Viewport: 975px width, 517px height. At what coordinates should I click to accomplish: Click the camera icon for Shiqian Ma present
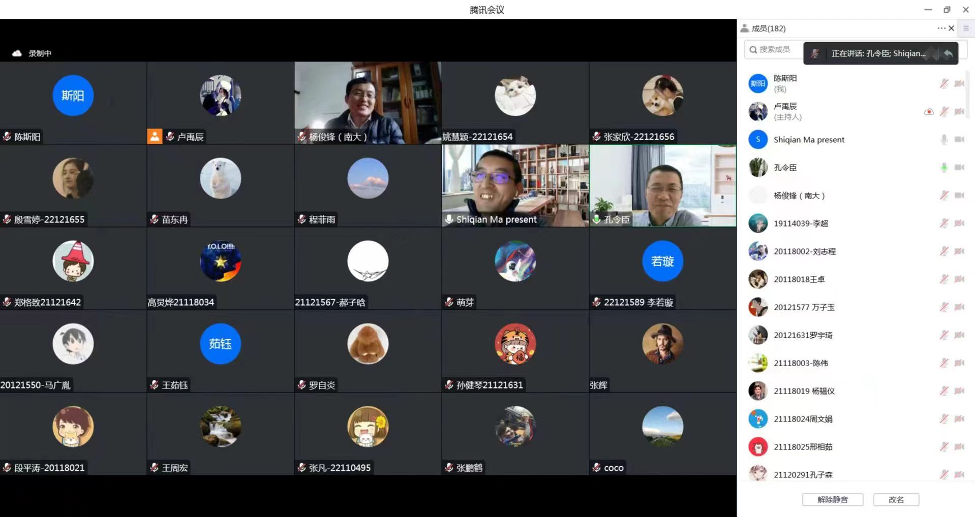coord(959,140)
